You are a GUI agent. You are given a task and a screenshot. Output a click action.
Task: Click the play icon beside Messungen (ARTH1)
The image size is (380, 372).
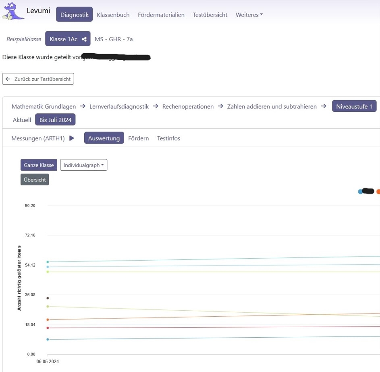72,138
